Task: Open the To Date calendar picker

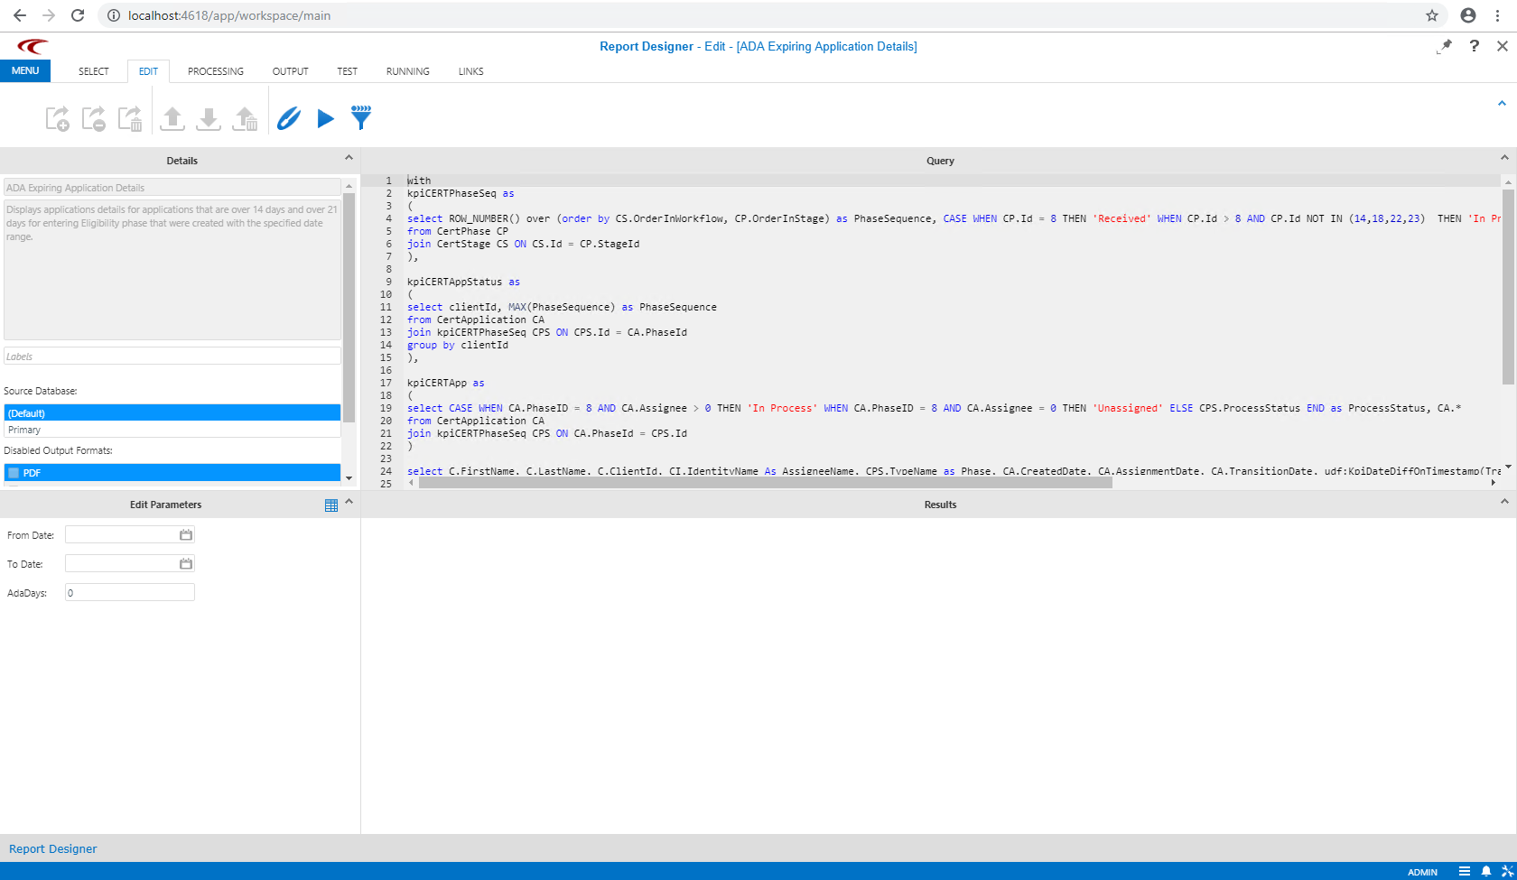Action: 185,563
